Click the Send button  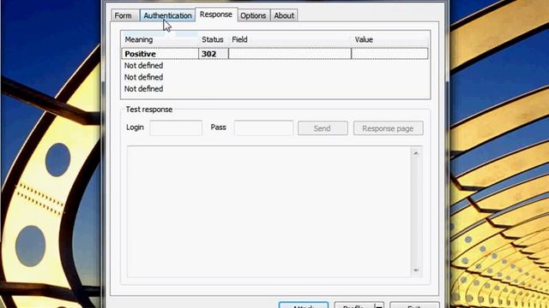pyautogui.click(x=323, y=128)
